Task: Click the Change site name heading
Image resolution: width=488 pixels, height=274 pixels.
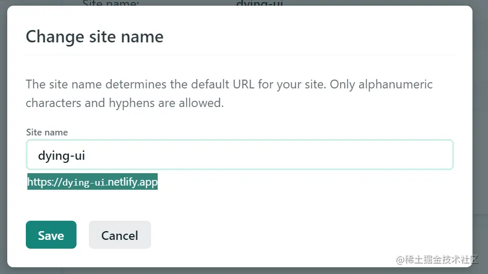Action: coord(95,37)
